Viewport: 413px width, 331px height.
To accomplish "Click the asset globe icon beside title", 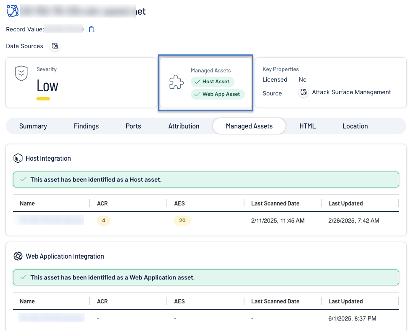I will pos(13,11).
